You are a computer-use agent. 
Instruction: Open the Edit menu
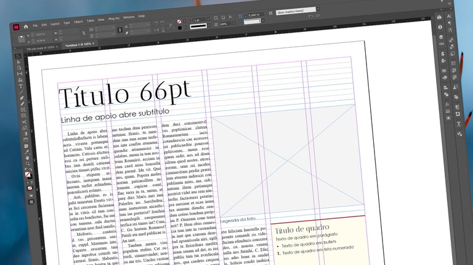(x=44, y=25)
